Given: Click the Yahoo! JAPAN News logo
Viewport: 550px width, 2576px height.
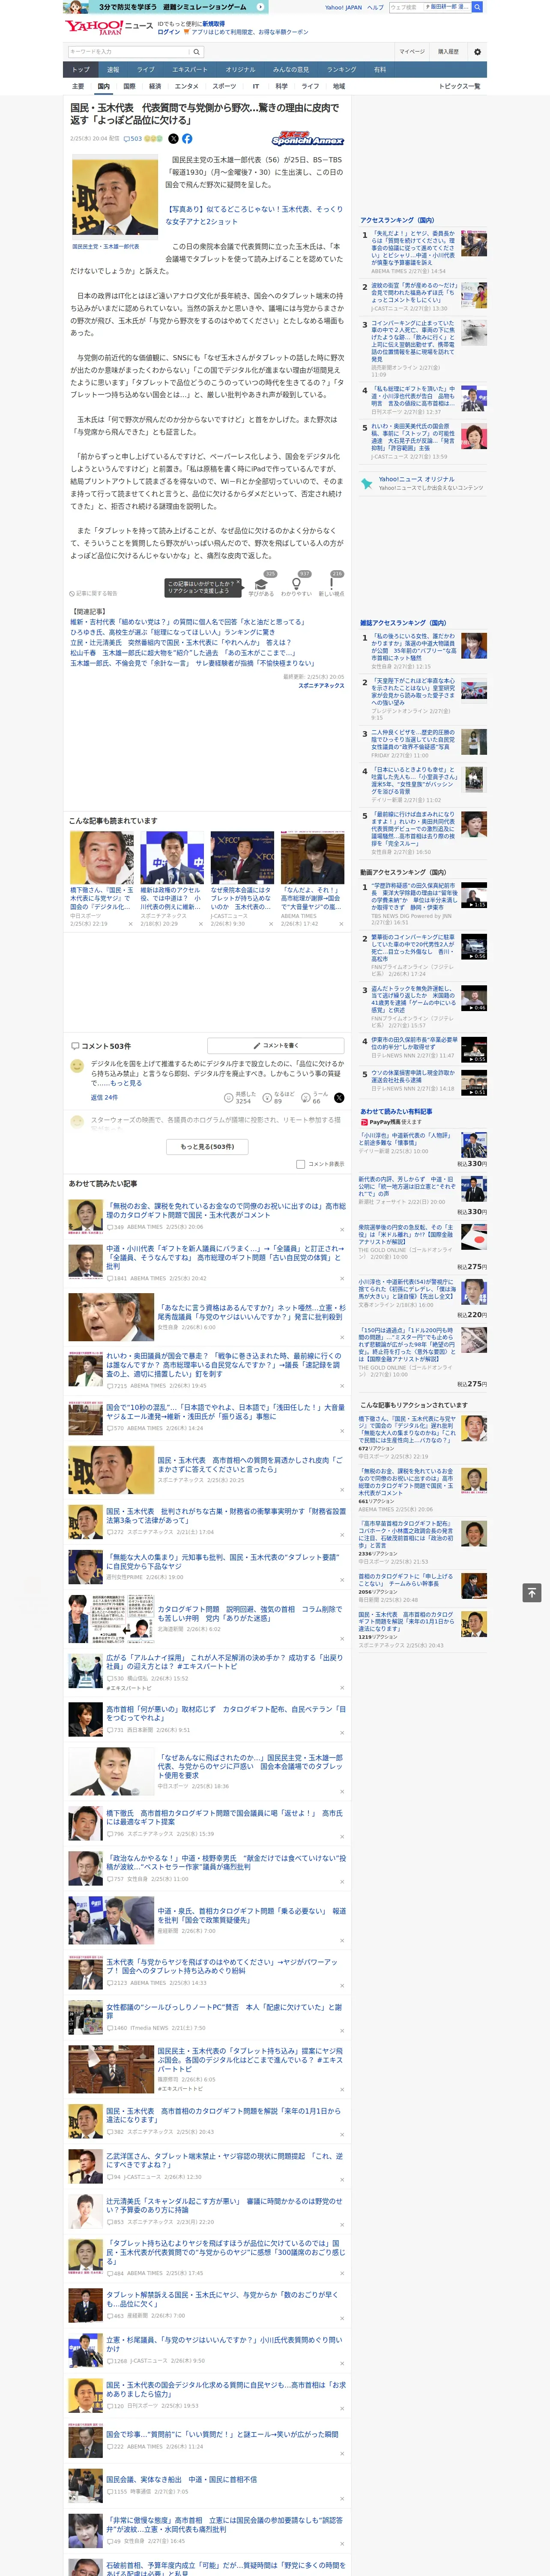Looking at the screenshot, I should pos(109,27).
